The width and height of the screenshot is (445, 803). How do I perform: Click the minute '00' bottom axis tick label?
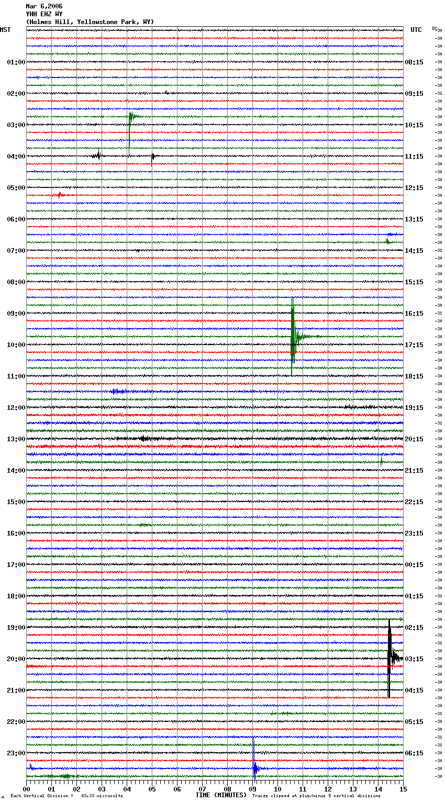(x=26, y=789)
